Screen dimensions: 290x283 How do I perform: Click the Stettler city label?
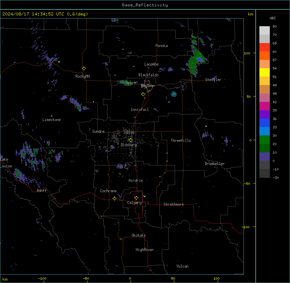click(x=213, y=80)
